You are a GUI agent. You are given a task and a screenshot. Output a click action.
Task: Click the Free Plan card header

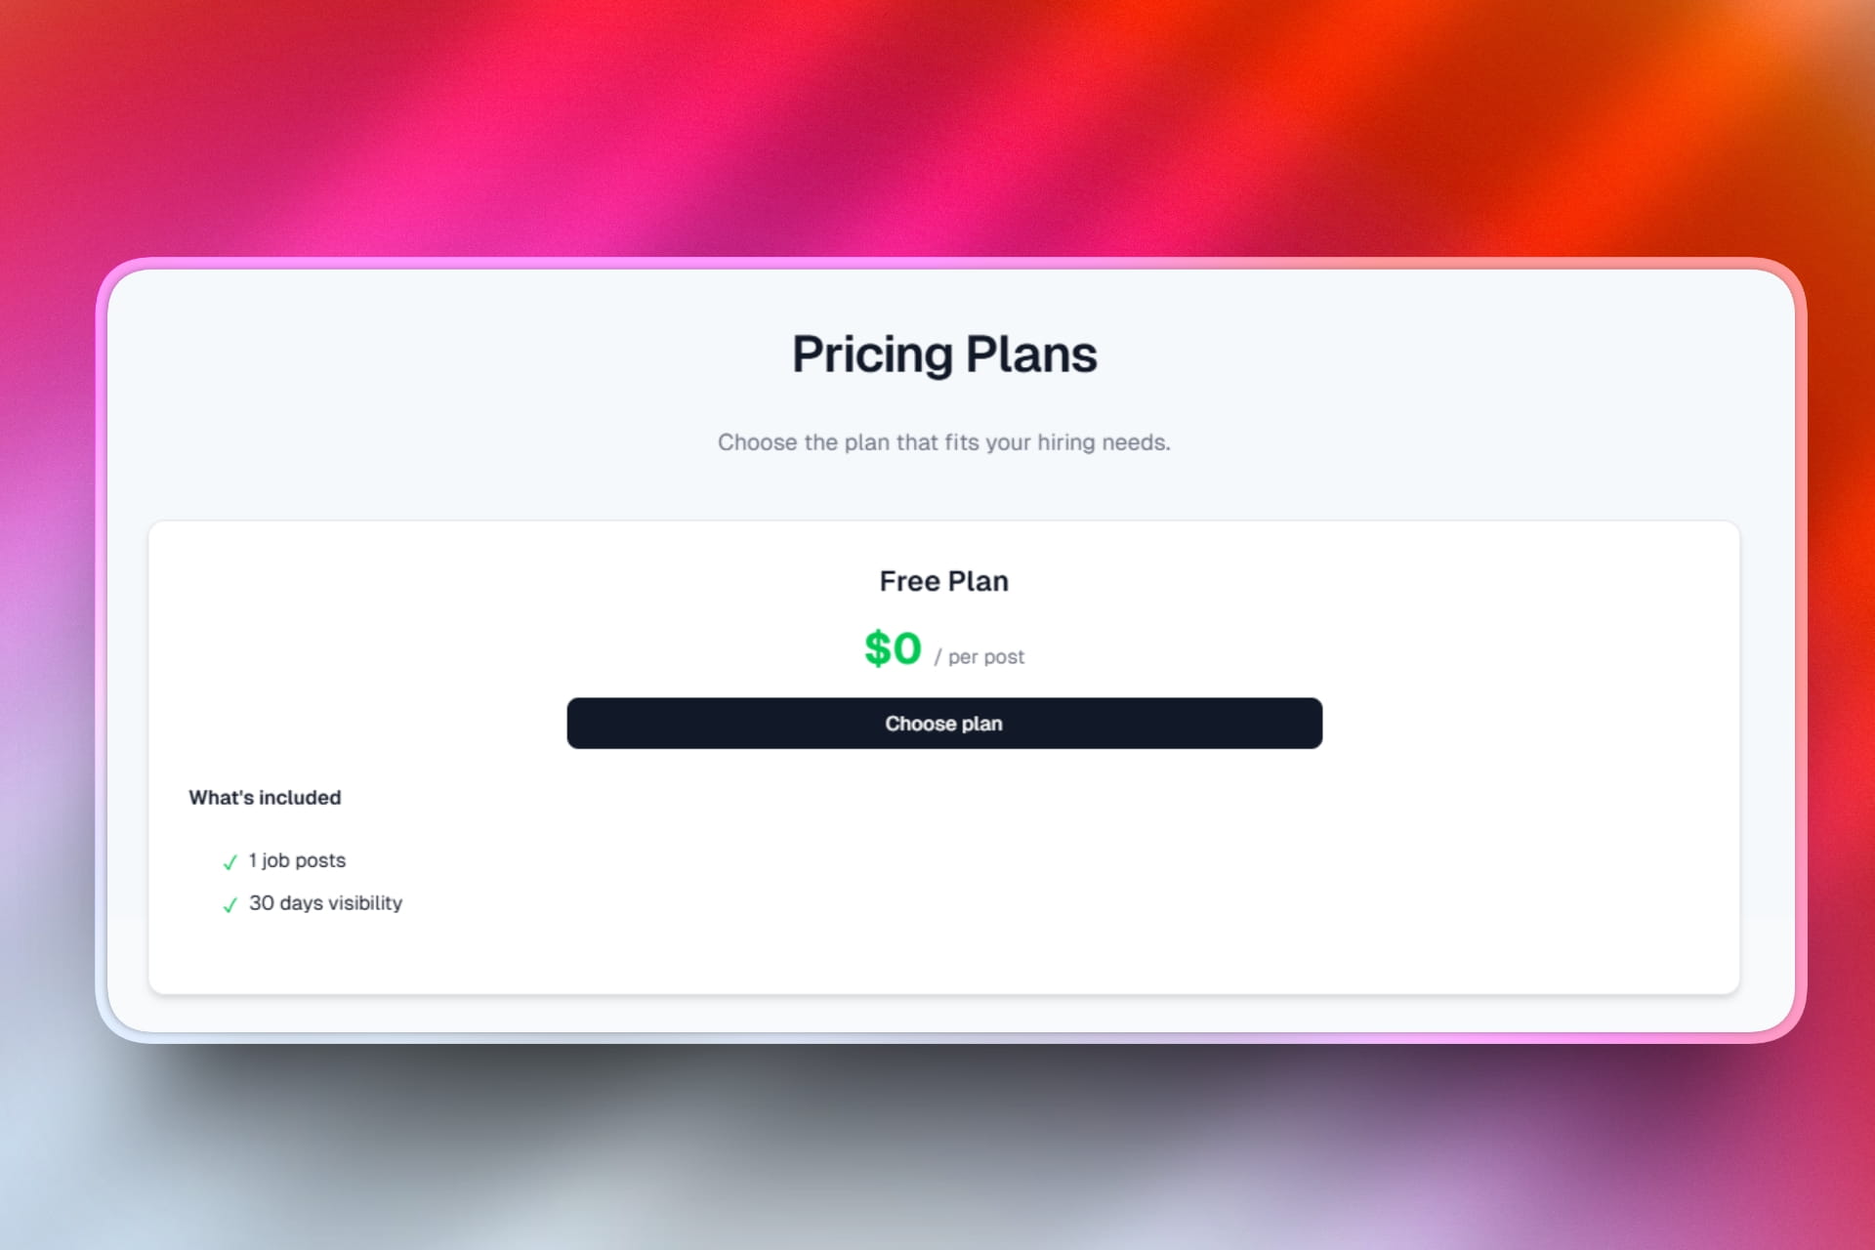coord(943,580)
